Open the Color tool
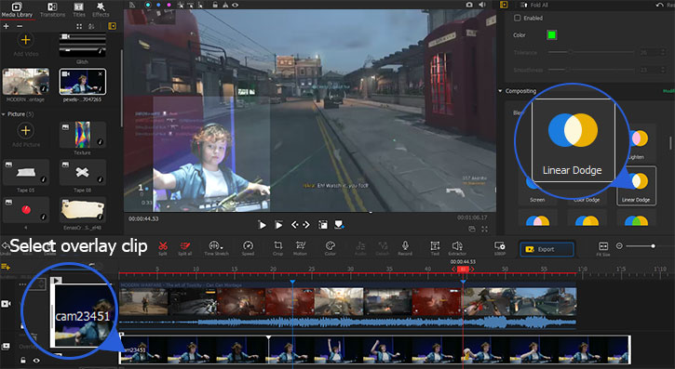Image resolution: width=675 pixels, height=369 pixels. pyautogui.click(x=331, y=247)
